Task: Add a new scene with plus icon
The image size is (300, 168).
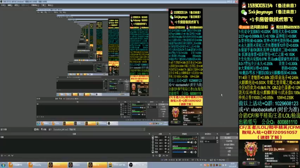Action: tap(2, 156)
